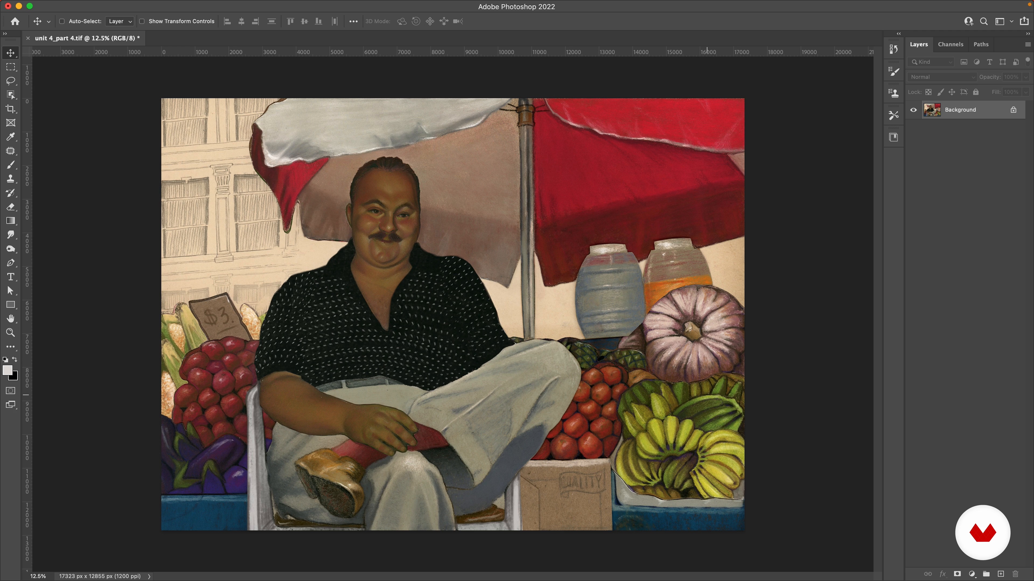Switch to the Layers tab
Screen dimensions: 1034x581
(919, 44)
